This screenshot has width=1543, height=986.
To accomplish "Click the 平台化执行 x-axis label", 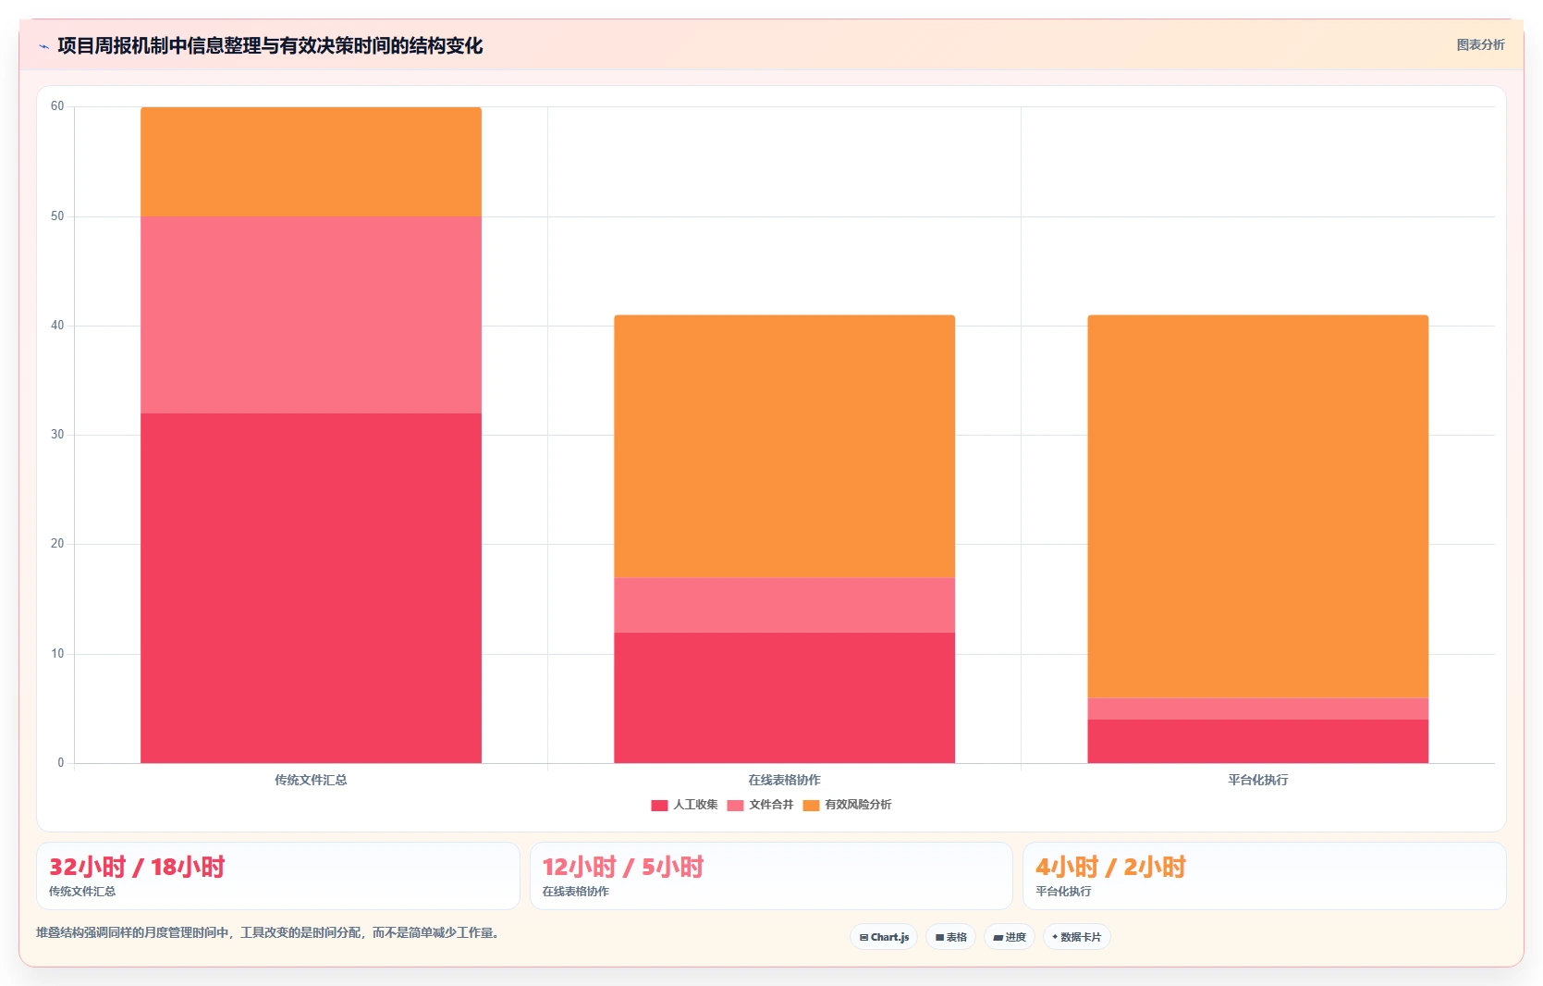I will pyautogui.click(x=1257, y=780).
